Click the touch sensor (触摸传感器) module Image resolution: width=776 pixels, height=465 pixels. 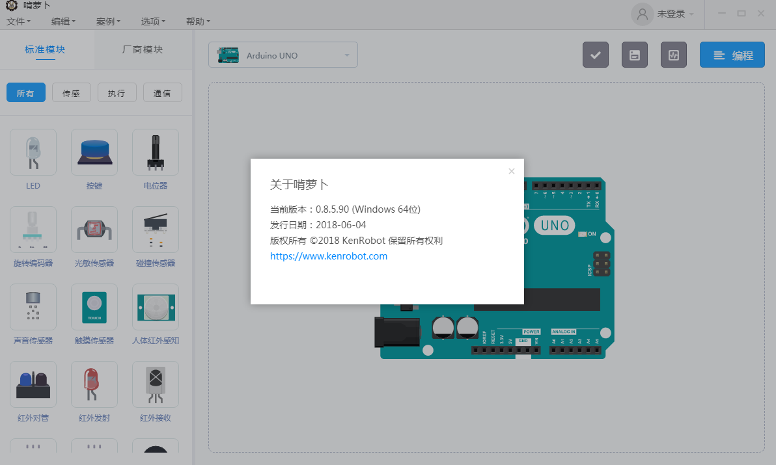coord(94,307)
